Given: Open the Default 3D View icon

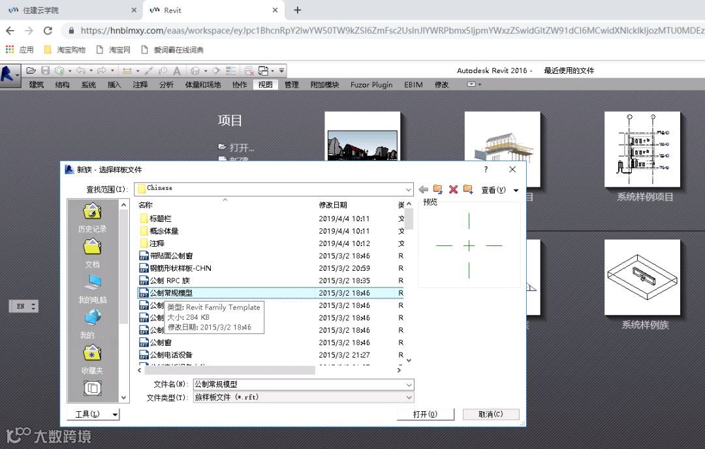Looking at the screenshot, I should pyautogui.click(x=195, y=70).
